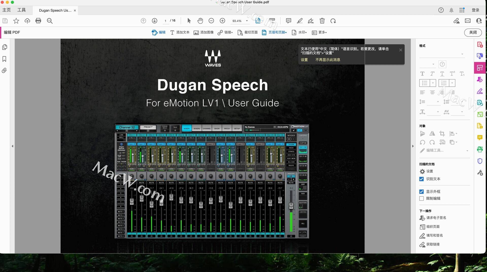This screenshot has height=272, width=487.
Task: Click the delete trash icon
Action: click(322, 21)
